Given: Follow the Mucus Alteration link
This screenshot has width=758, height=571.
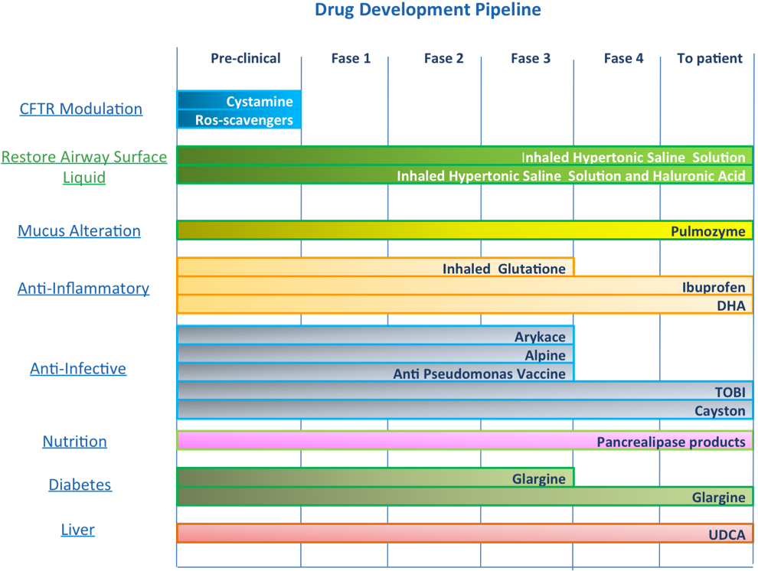Looking at the screenshot, I should coord(80,231).
